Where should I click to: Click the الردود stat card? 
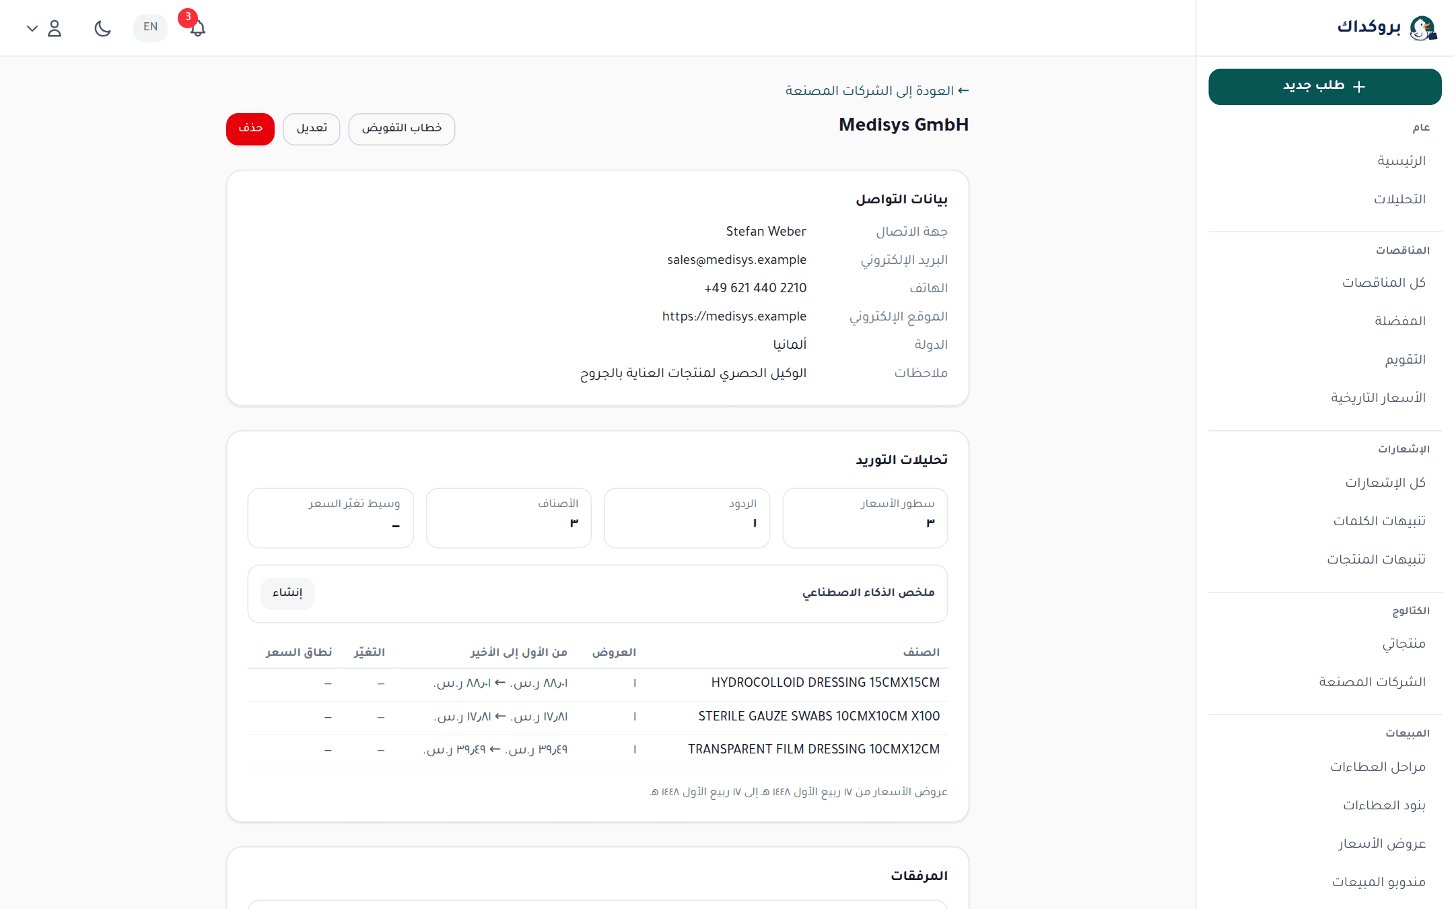point(687,518)
